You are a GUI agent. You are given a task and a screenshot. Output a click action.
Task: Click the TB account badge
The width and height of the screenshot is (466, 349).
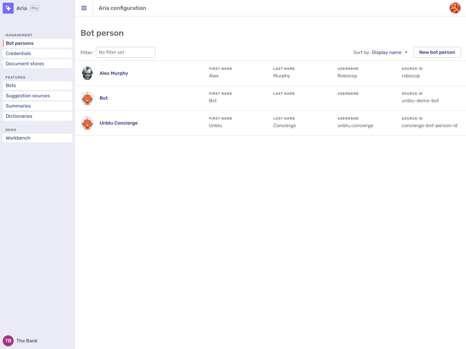tap(8, 340)
